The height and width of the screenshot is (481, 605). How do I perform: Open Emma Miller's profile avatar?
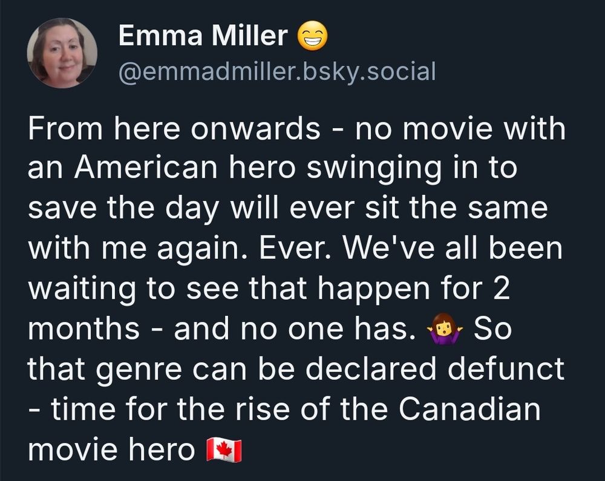coord(62,53)
